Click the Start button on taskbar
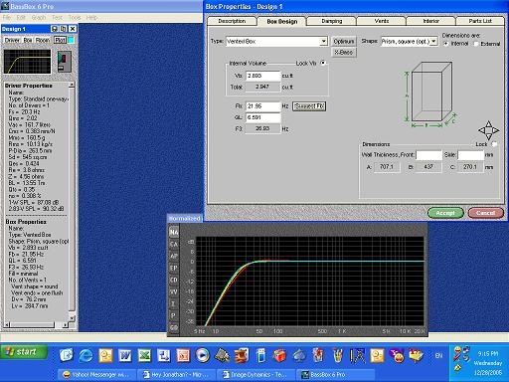The width and height of the screenshot is (509, 382). [23, 352]
